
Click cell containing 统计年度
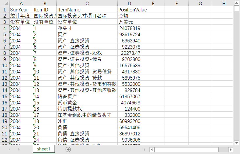tap(21, 16)
